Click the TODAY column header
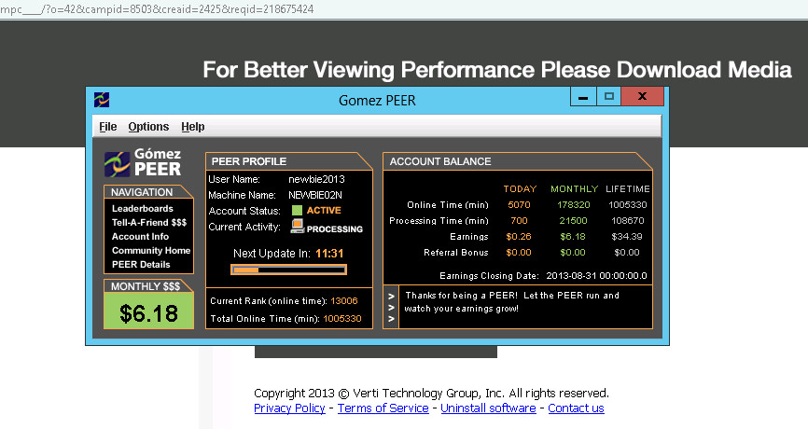 click(x=520, y=189)
